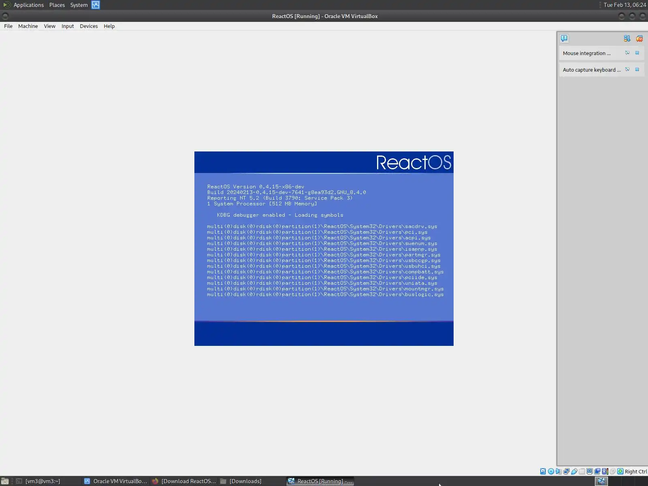Viewport: 648px width, 486px height.
Task: Close the ReactOS VirtualBox window
Action: tap(643, 16)
